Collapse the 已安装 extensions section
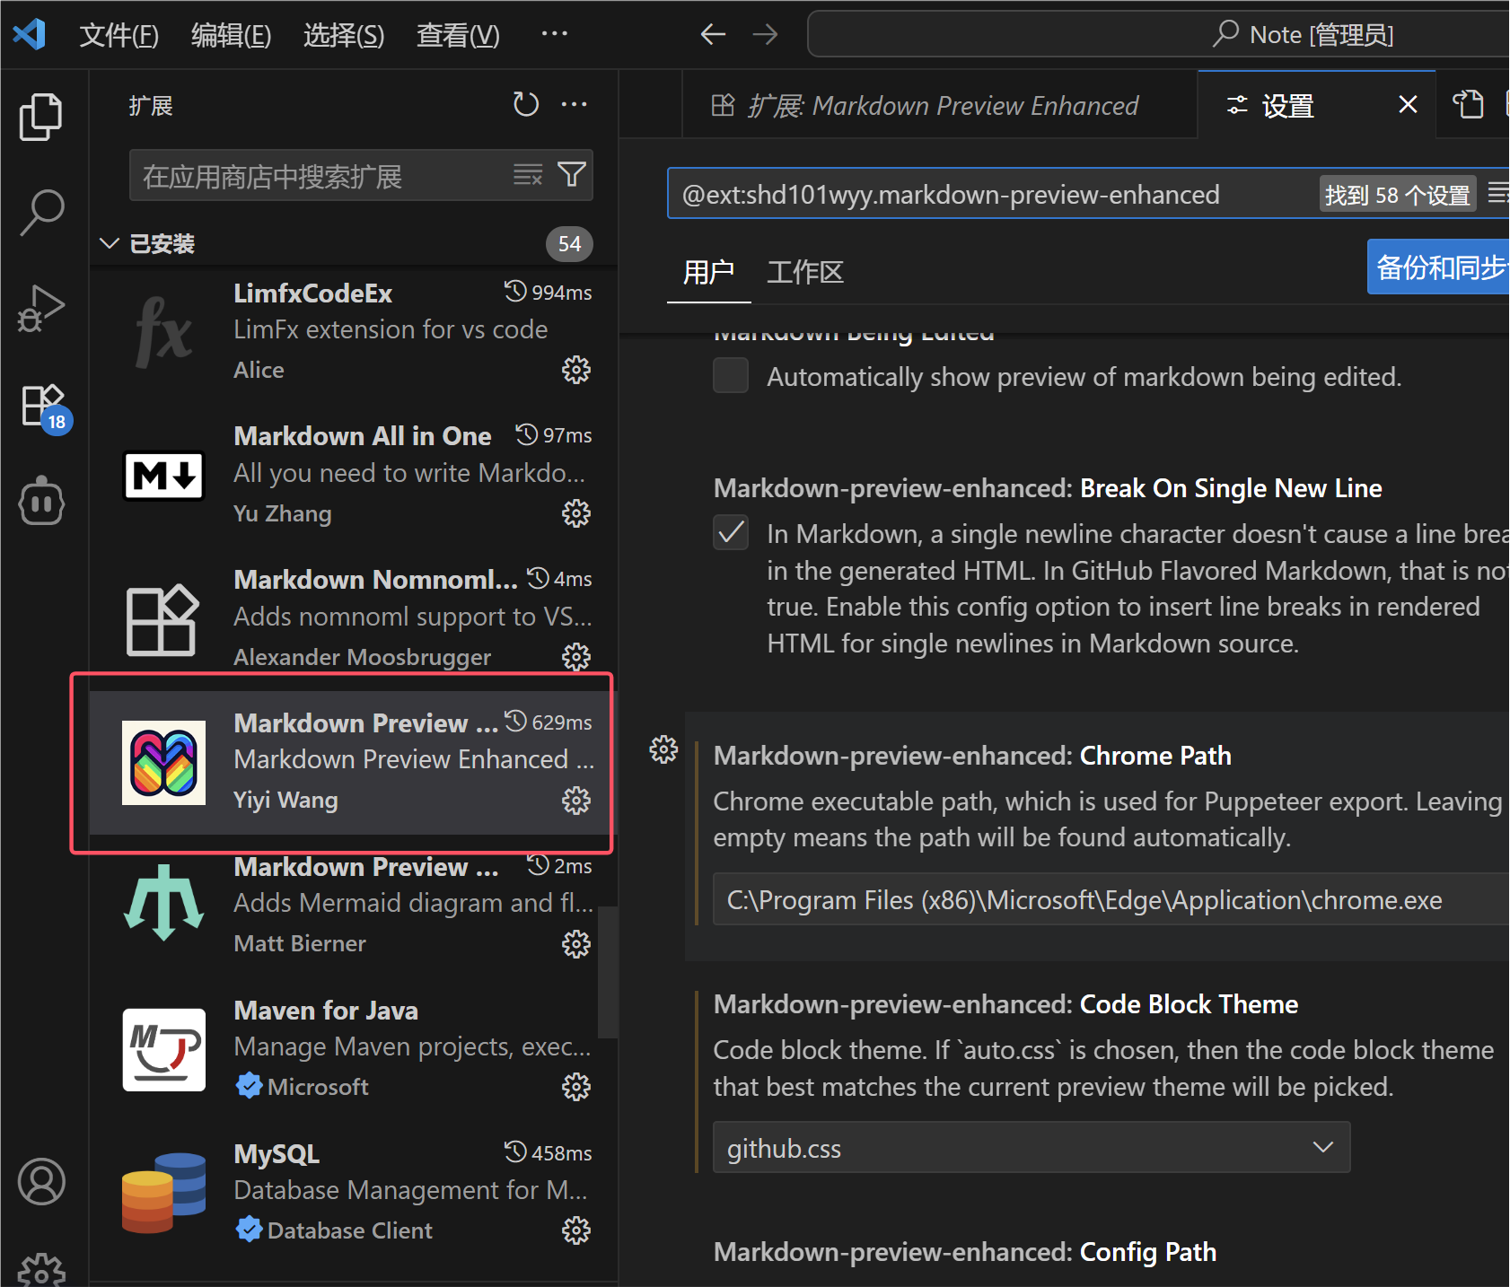 pos(110,243)
